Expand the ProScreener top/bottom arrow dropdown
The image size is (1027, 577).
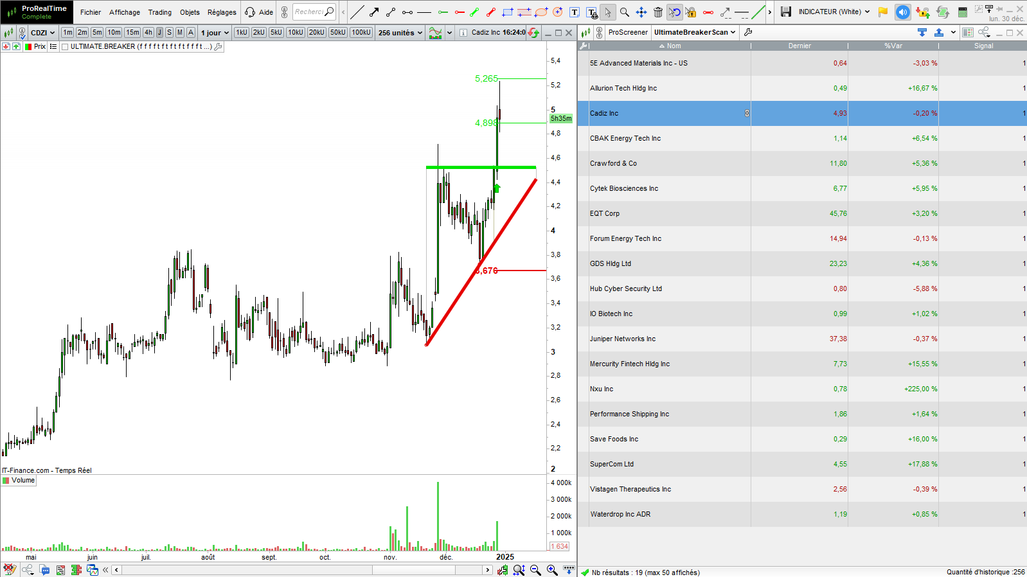pyautogui.click(x=953, y=32)
